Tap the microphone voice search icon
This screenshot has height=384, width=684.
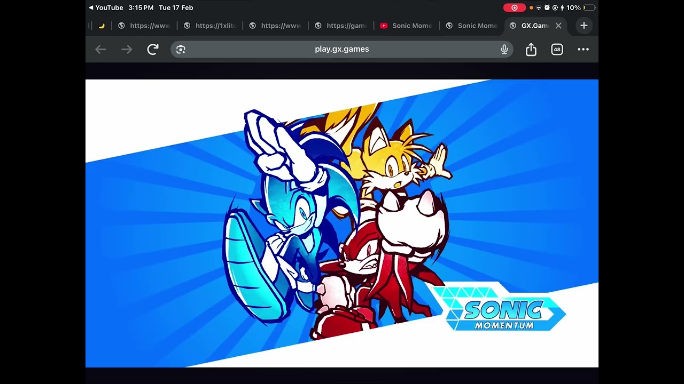(x=504, y=50)
